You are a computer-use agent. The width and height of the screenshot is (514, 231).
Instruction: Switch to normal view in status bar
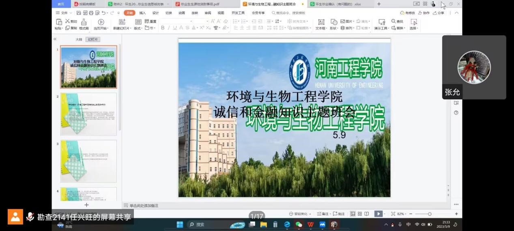tap(353, 214)
